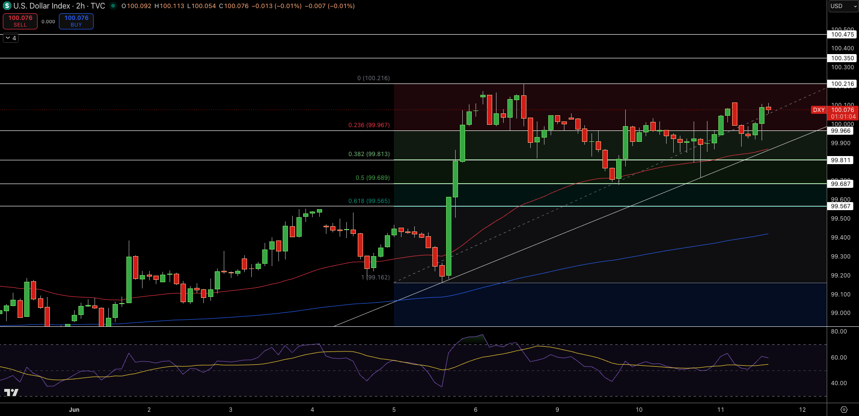The width and height of the screenshot is (859, 416).
Task: Click the 99.687 price axis label
Action: pyautogui.click(x=841, y=184)
